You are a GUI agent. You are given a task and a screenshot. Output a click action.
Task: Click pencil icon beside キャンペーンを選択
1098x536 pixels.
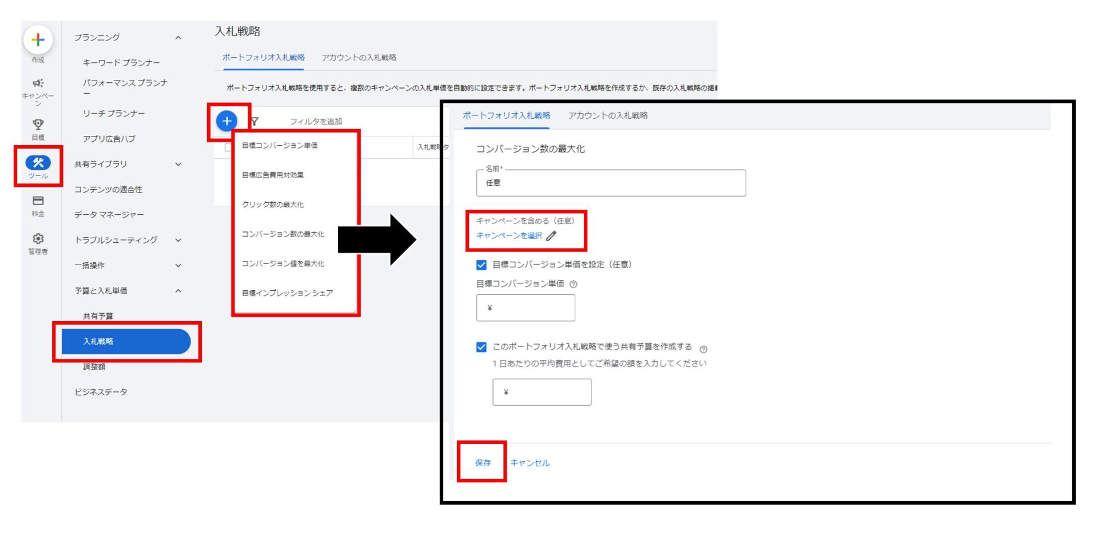551,236
